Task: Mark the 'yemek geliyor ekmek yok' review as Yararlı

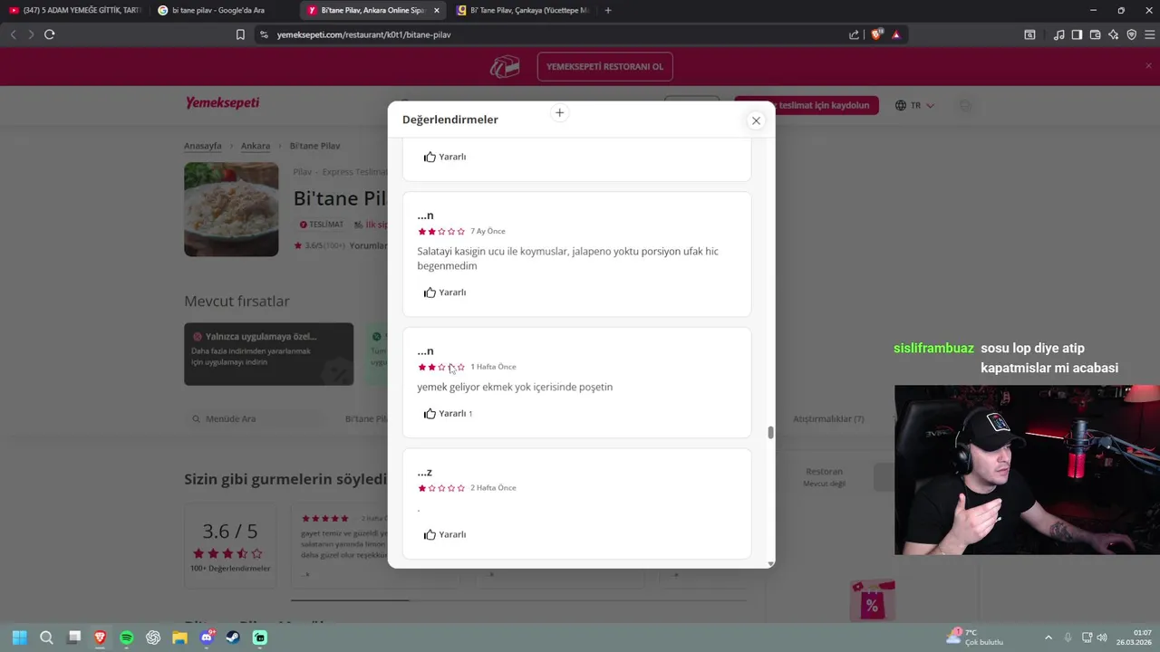Action: [x=448, y=414]
